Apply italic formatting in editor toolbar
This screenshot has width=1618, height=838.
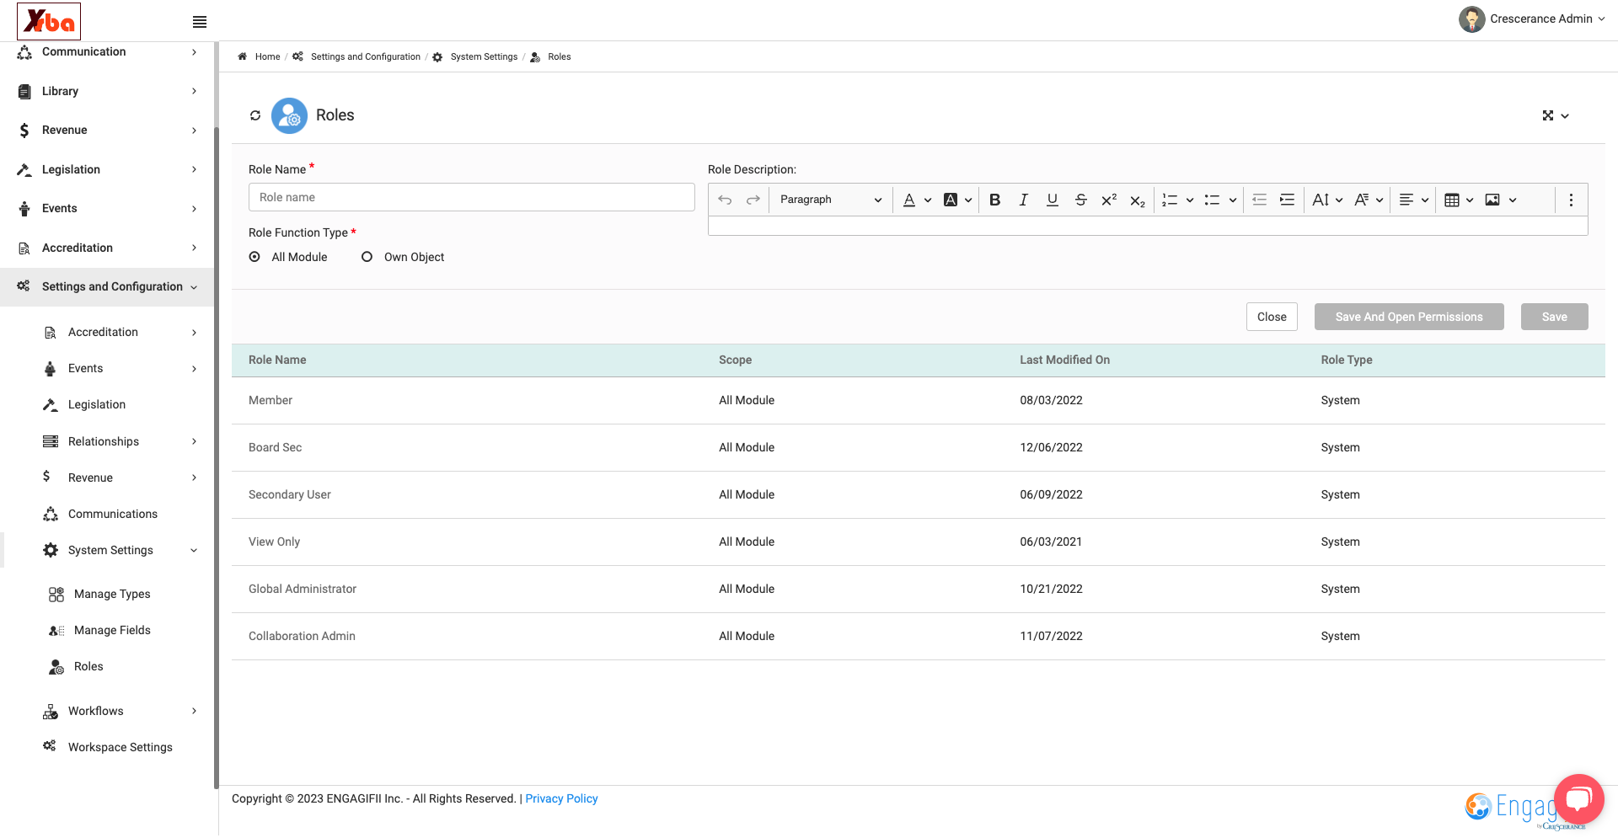click(x=1023, y=200)
